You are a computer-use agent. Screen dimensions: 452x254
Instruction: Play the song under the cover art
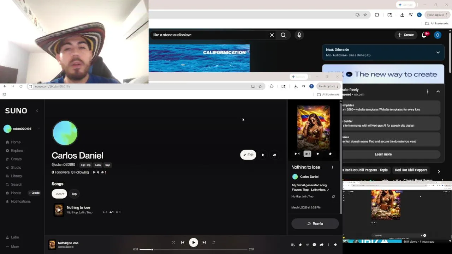(x=297, y=154)
